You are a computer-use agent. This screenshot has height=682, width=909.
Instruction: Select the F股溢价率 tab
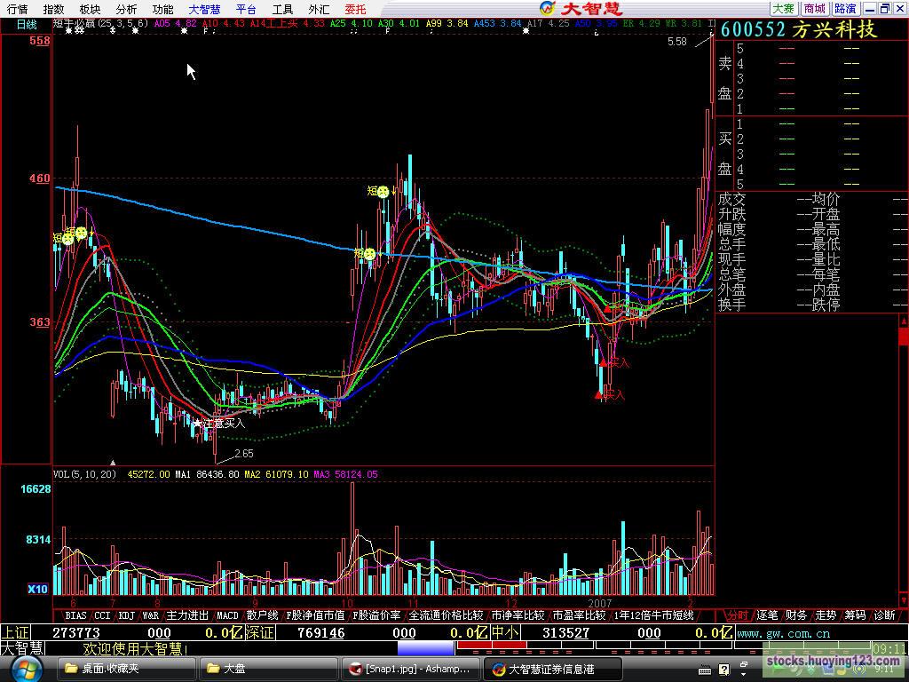click(x=376, y=615)
